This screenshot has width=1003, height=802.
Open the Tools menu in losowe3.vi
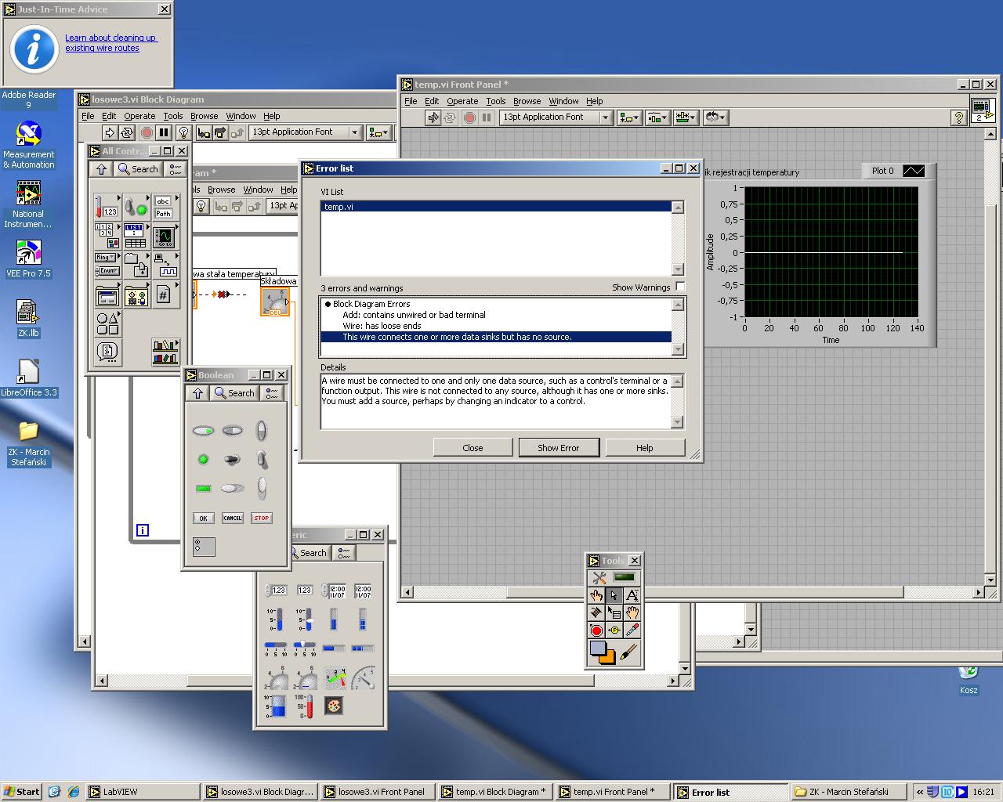tap(173, 116)
